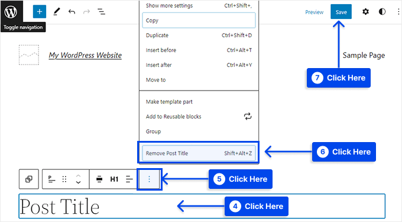Image resolution: width=402 pixels, height=222 pixels.
Task: Click the Preview link
Action: [x=314, y=12]
